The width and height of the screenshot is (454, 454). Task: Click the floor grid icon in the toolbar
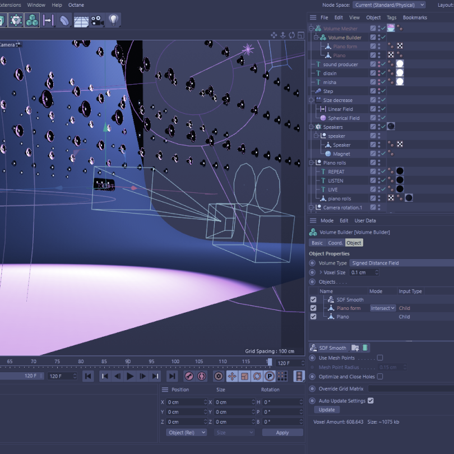pyautogui.click(x=81, y=21)
